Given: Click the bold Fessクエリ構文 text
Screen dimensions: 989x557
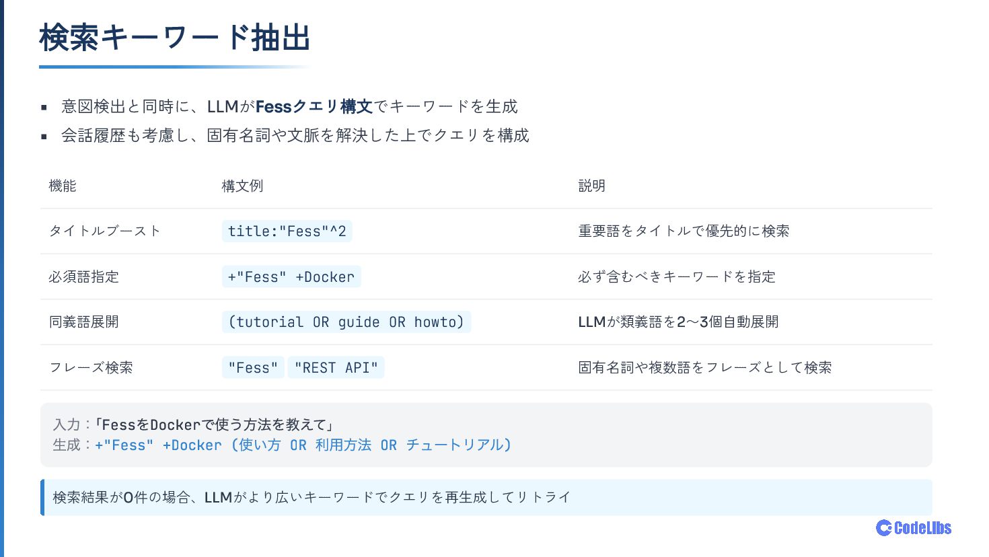Looking at the screenshot, I should point(314,107).
